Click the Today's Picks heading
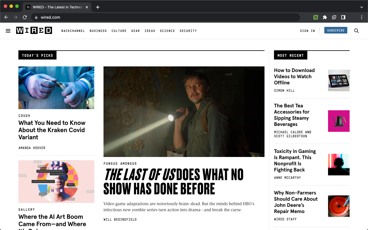368x230 pixels. point(37,55)
